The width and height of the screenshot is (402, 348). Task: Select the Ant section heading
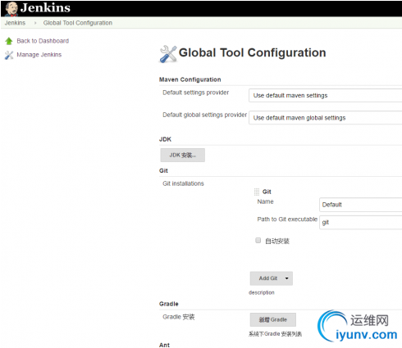click(164, 345)
